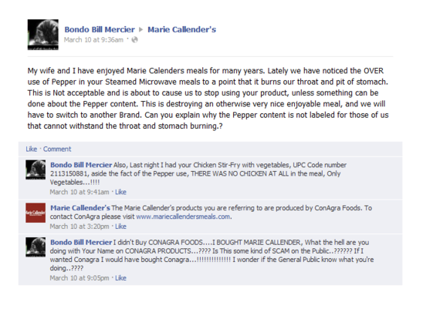Like the Chicken Stir-Fry comment
The height and width of the screenshot is (309, 423).
click(120, 192)
